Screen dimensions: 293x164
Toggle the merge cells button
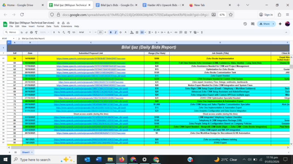[x=142, y=32]
